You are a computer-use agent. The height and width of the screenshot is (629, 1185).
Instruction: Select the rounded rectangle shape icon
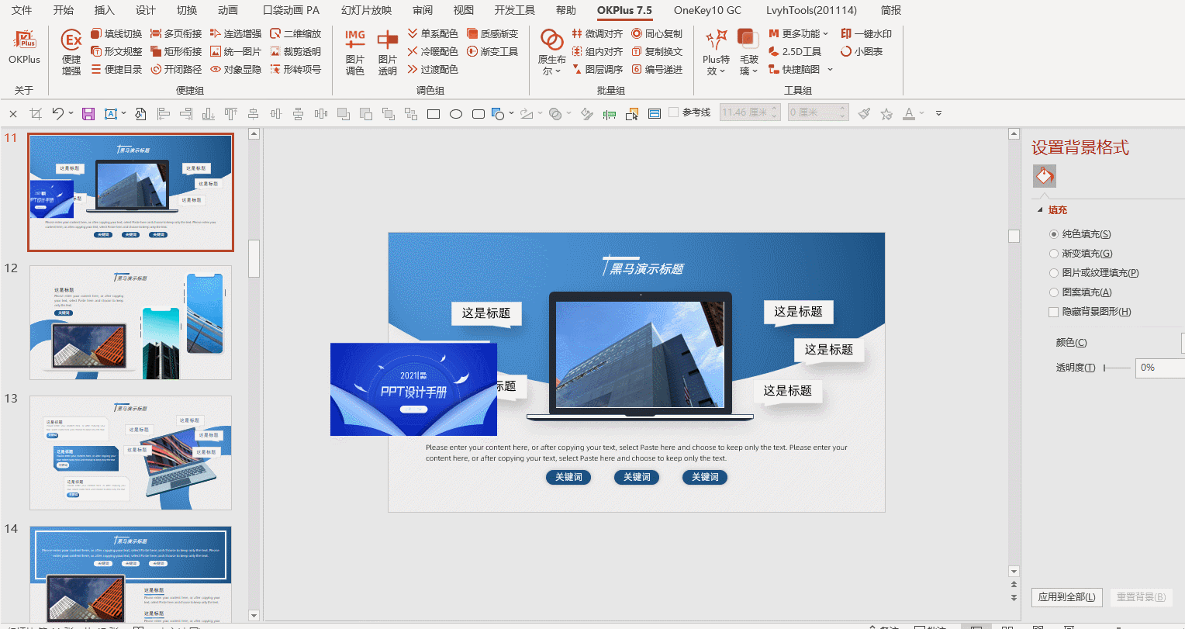coord(478,114)
